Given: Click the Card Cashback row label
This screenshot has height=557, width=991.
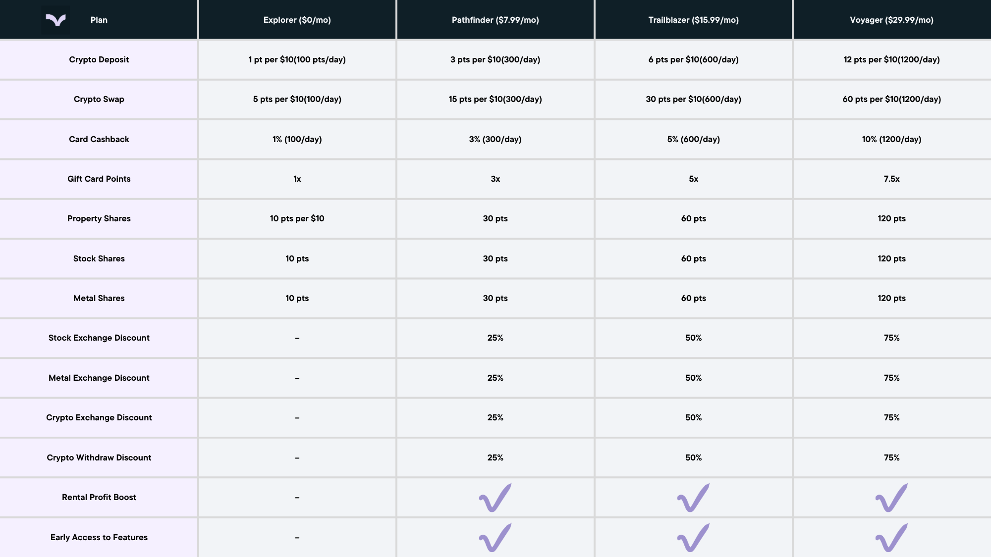Looking at the screenshot, I should [x=99, y=139].
